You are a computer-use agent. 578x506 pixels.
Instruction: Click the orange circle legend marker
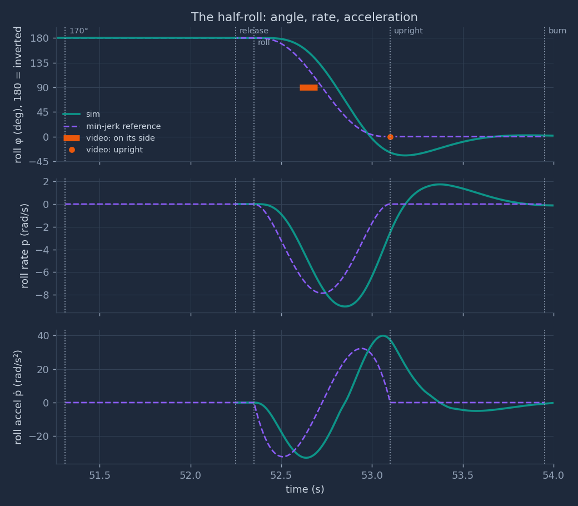[72, 150]
